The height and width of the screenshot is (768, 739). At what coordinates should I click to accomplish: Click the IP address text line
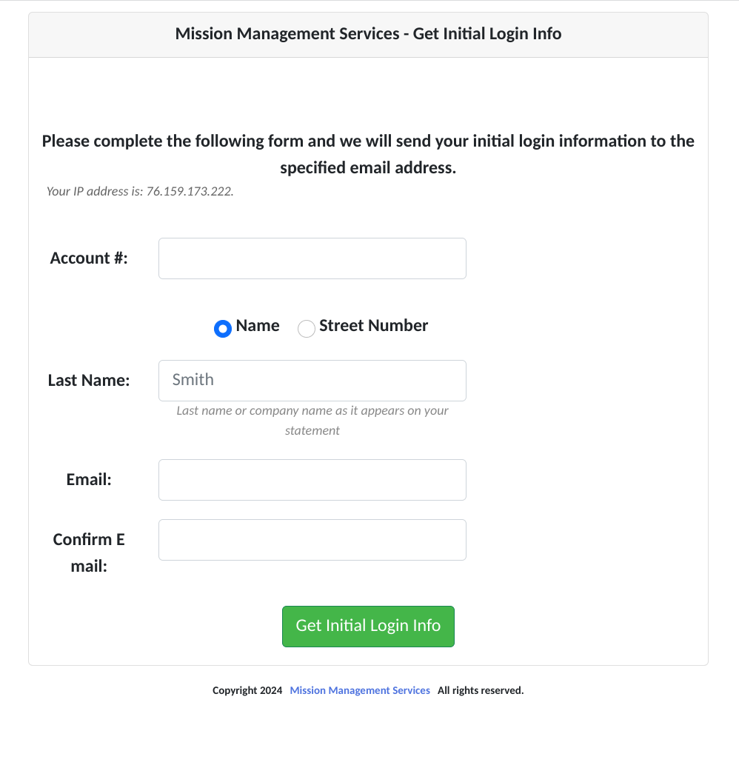click(x=139, y=191)
